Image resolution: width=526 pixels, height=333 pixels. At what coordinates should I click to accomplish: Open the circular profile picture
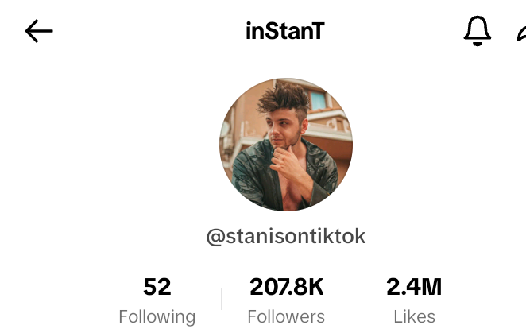pyautogui.click(x=286, y=145)
